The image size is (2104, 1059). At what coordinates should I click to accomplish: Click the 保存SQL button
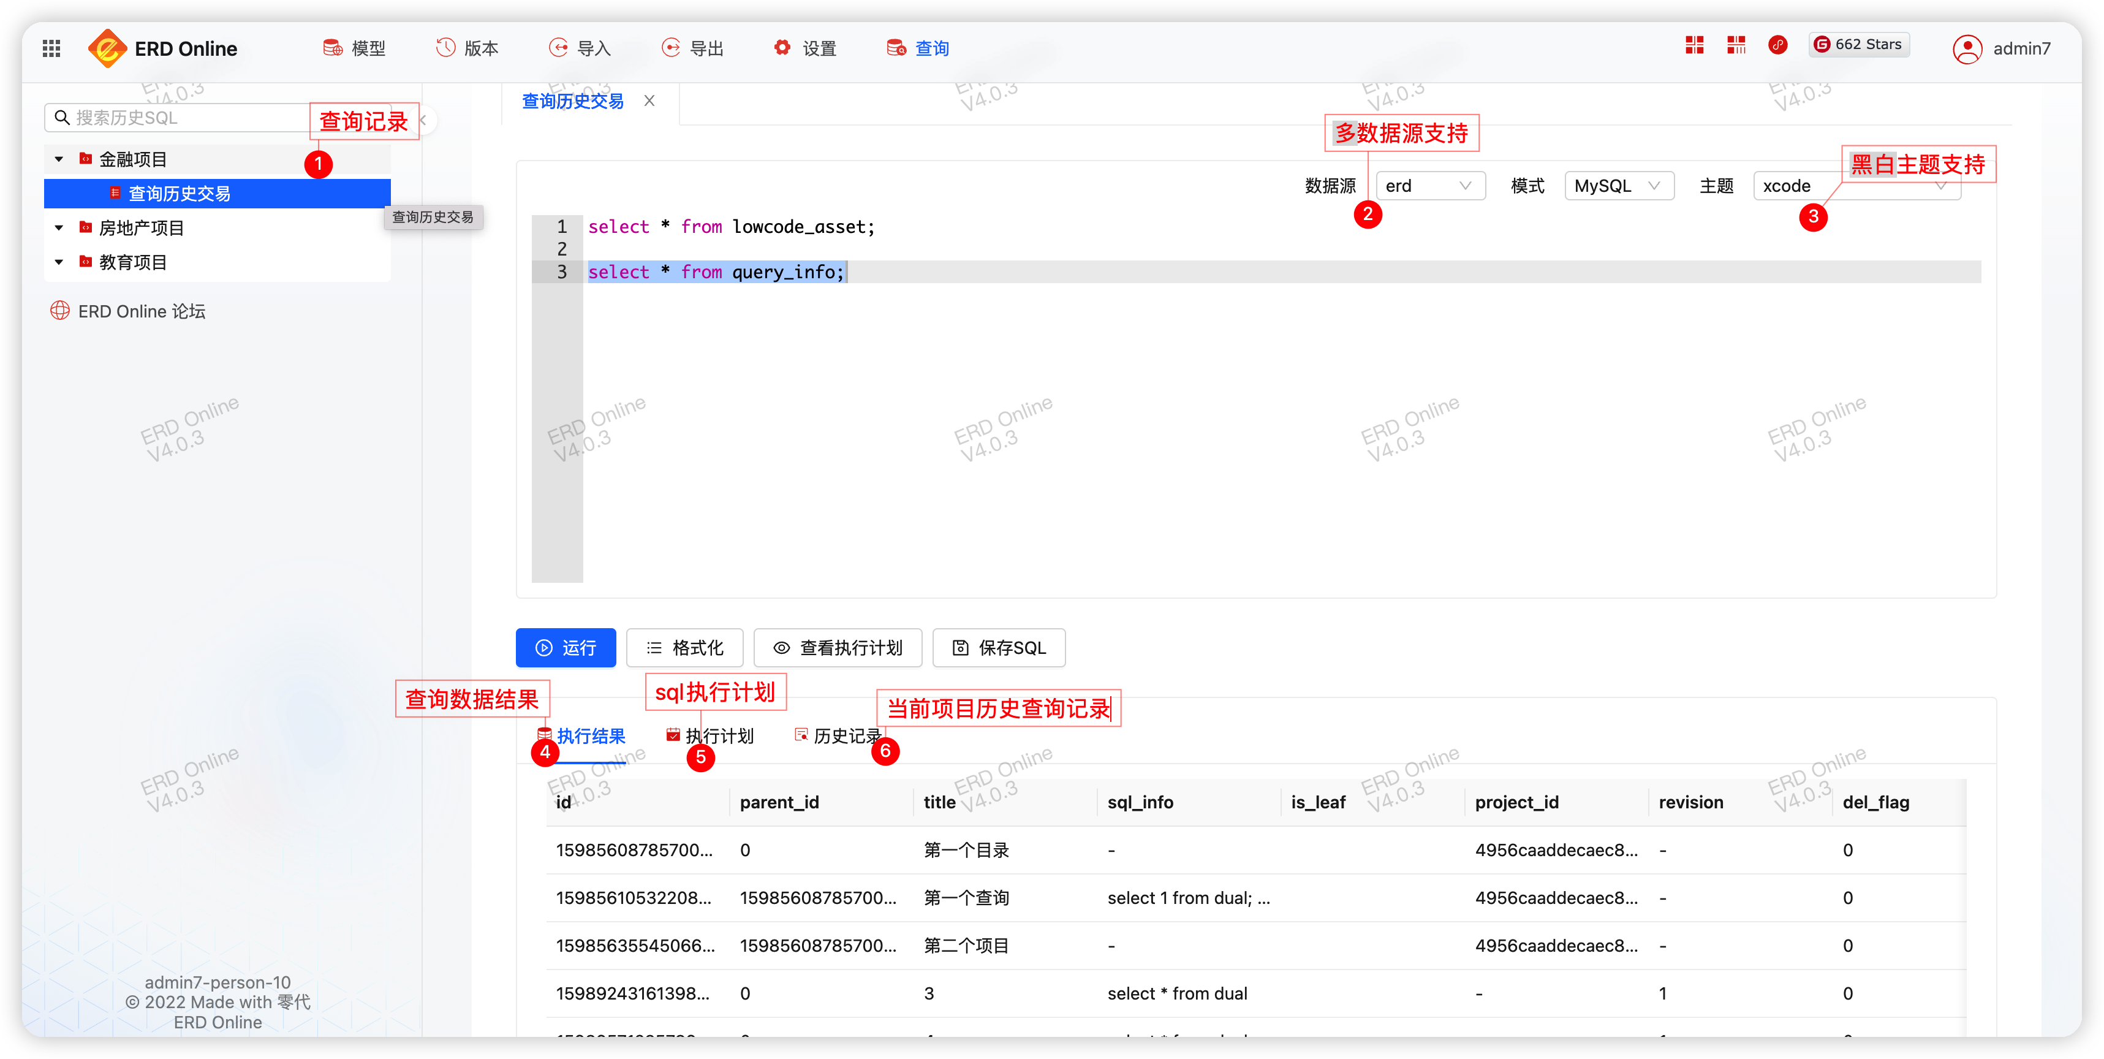[998, 647]
